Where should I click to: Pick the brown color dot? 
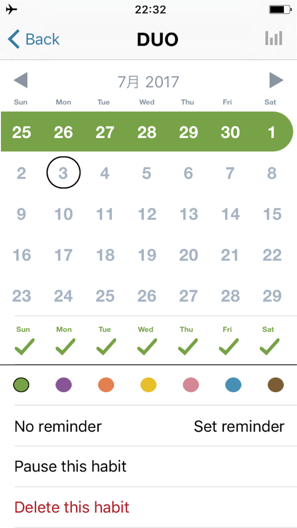(276, 385)
